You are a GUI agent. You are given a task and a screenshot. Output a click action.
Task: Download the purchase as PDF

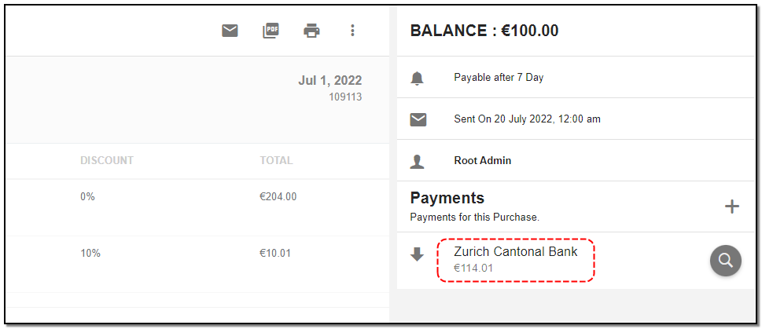[271, 31]
